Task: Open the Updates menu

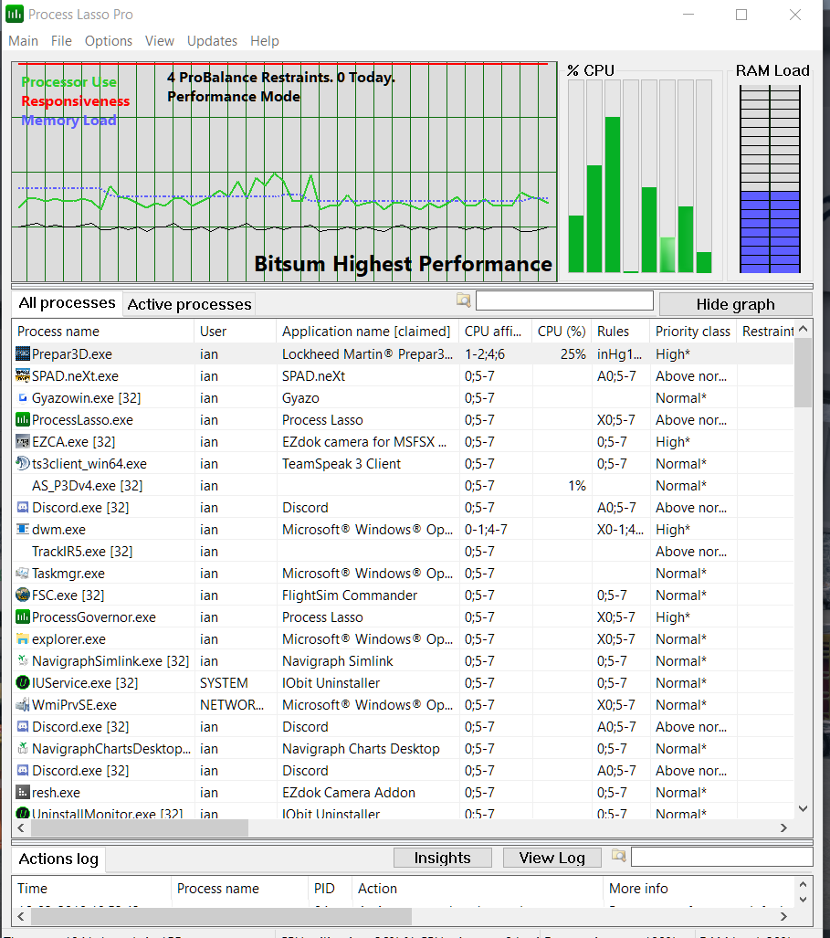Action: 212,41
